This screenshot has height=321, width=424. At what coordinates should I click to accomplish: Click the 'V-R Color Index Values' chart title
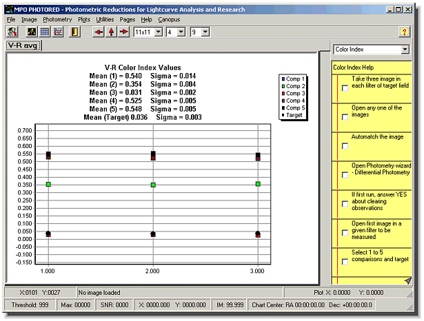point(143,68)
